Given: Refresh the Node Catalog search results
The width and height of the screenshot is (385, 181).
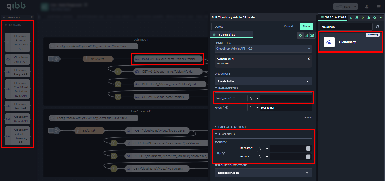Looking at the screenshot, I should (x=378, y=27).
